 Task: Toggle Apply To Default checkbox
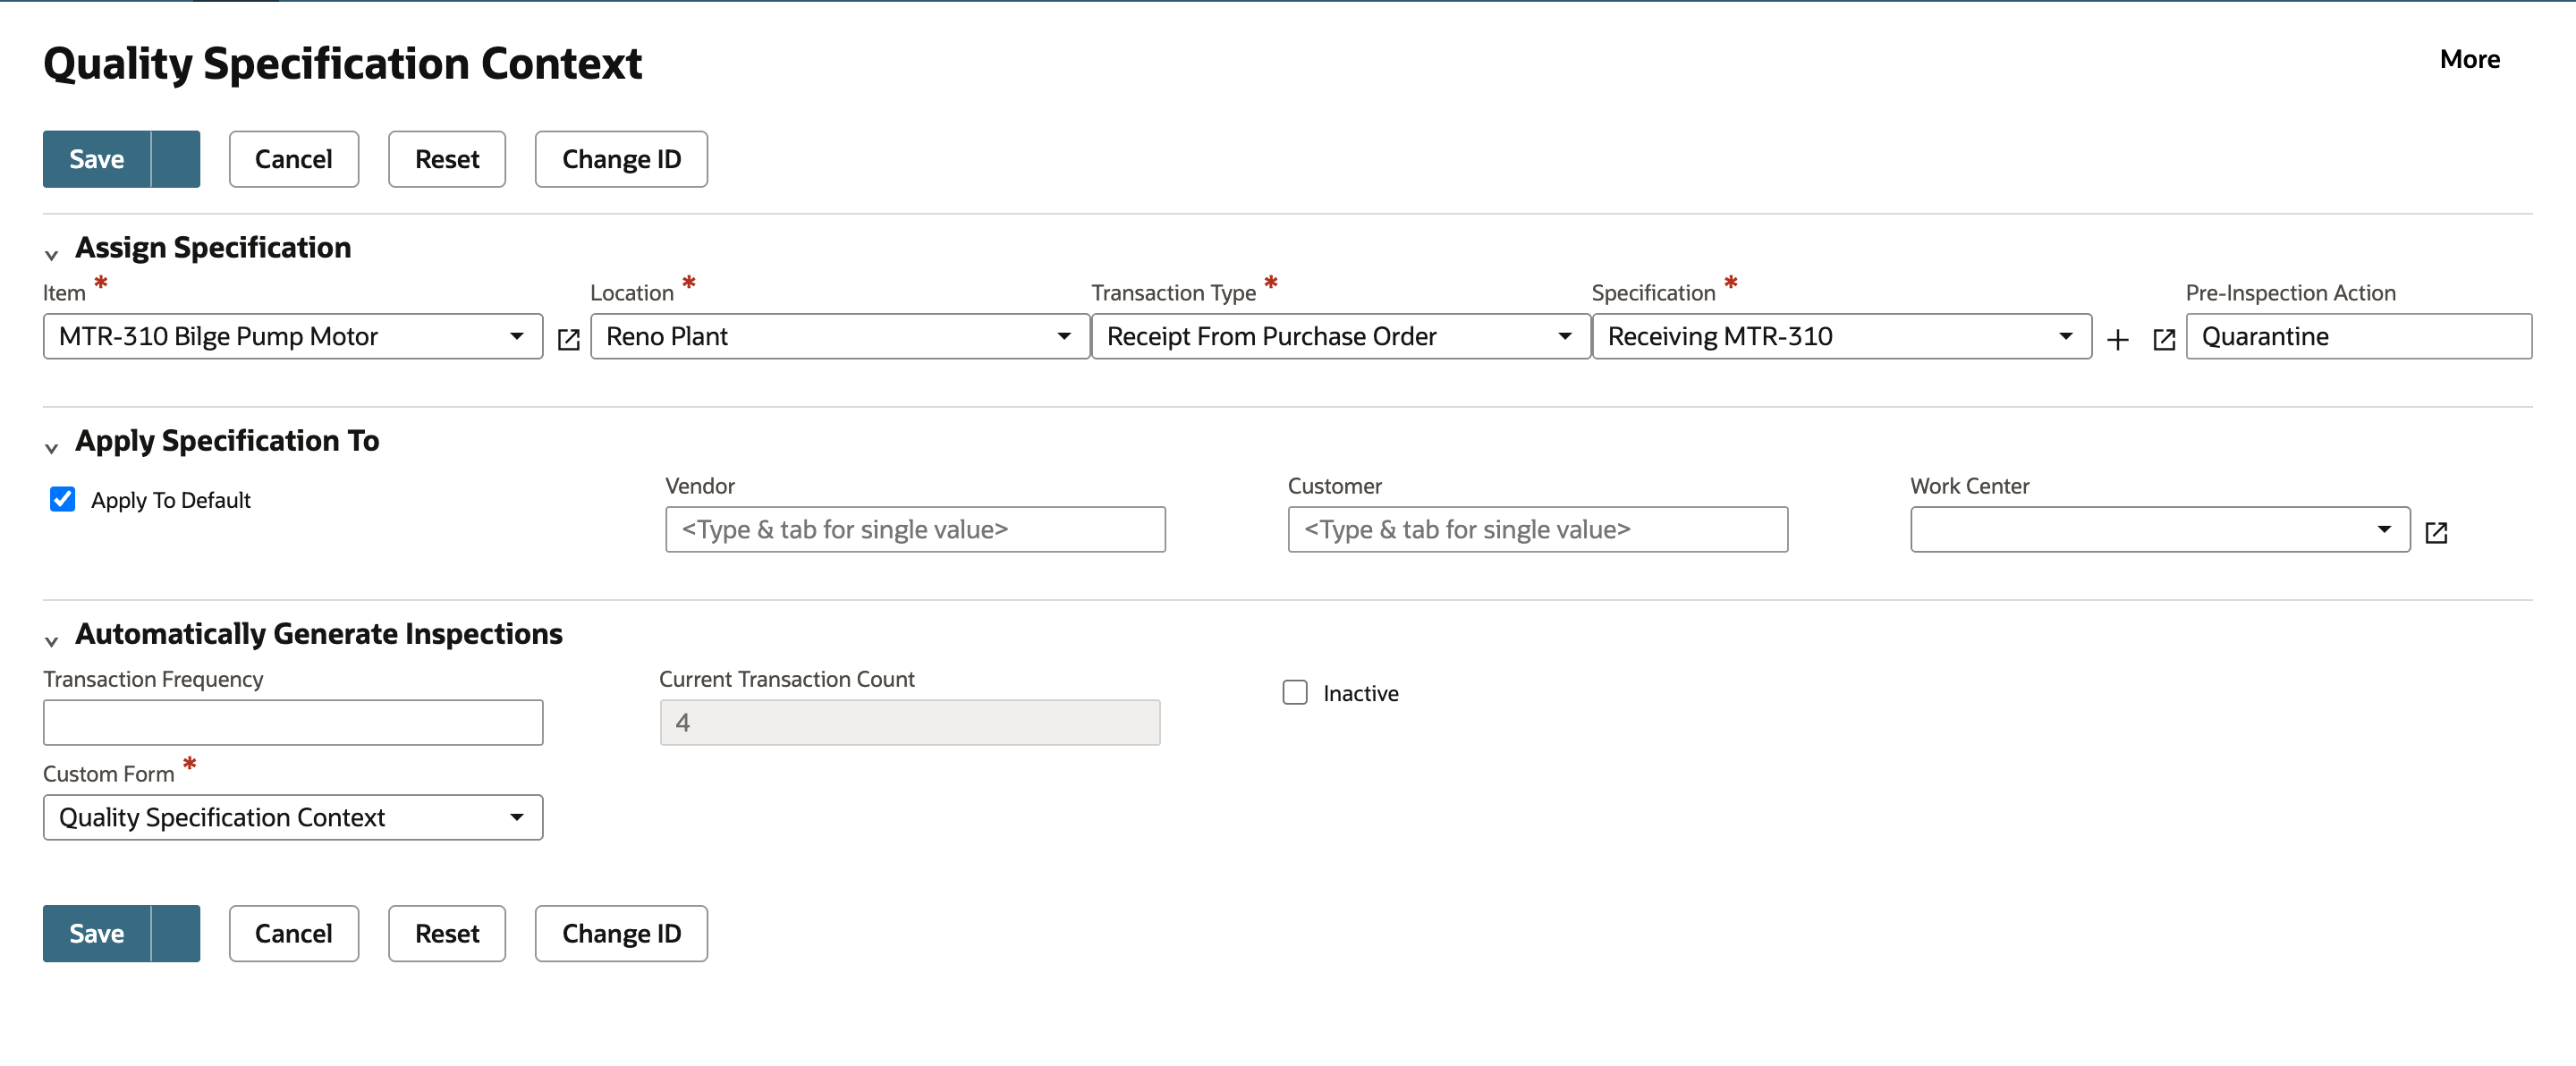tap(62, 498)
